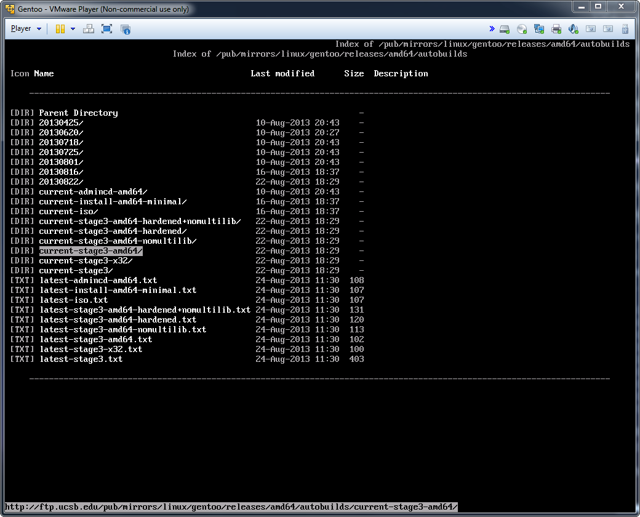
Task: Sort listing by Last modified header
Action: tap(282, 73)
